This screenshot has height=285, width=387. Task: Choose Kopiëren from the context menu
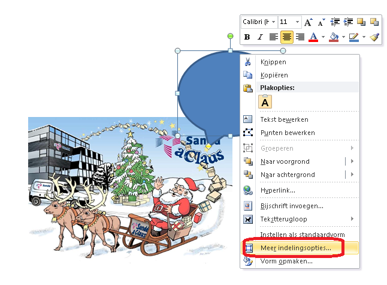point(274,75)
